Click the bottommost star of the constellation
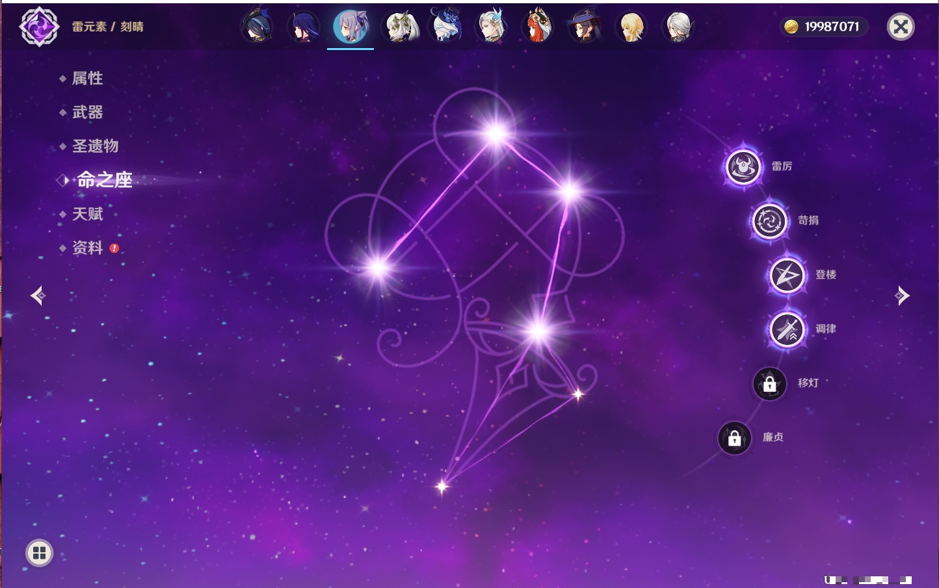 pyautogui.click(x=442, y=486)
